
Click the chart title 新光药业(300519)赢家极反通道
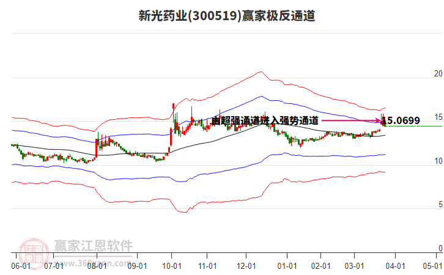point(226,16)
